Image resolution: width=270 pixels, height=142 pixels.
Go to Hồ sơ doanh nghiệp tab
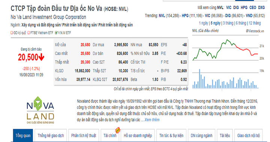[x=138, y=136]
